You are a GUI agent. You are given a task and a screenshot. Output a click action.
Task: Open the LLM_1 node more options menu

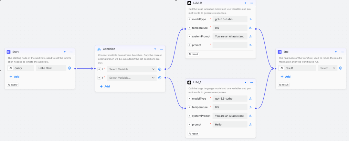click(x=251, y=82)
